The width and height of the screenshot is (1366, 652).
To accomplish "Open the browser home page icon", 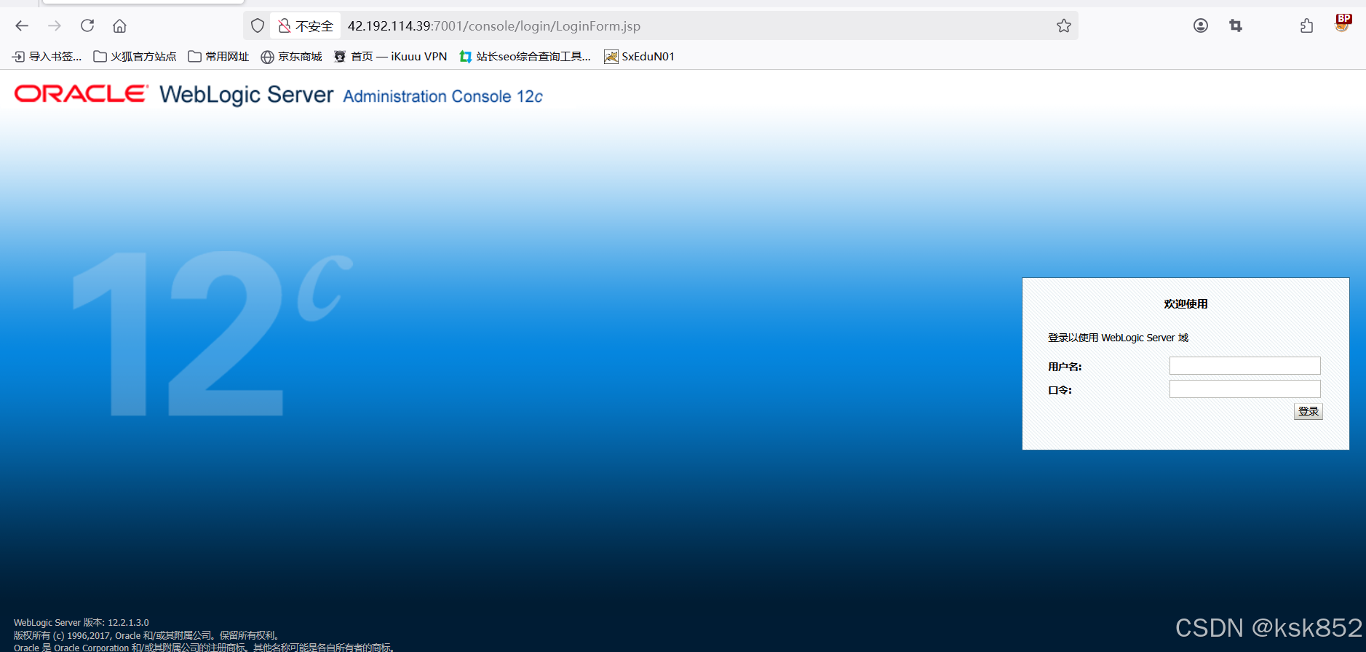I will pos(119,25).
